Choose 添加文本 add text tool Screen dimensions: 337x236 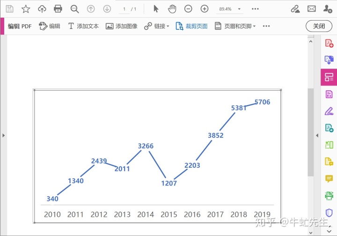point(83,26)
